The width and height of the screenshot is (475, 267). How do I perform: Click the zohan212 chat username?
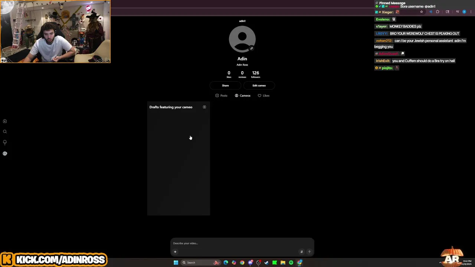[384, 41]
